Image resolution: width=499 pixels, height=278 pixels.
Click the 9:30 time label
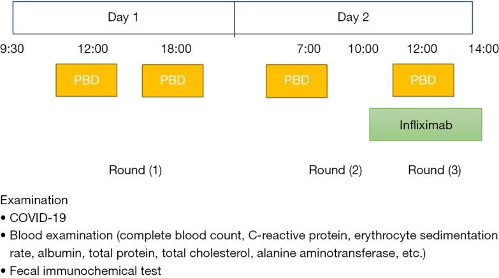12,49
